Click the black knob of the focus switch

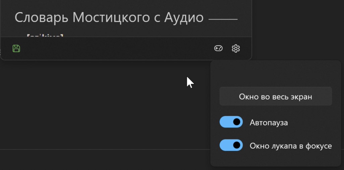[x=236, y=145]
